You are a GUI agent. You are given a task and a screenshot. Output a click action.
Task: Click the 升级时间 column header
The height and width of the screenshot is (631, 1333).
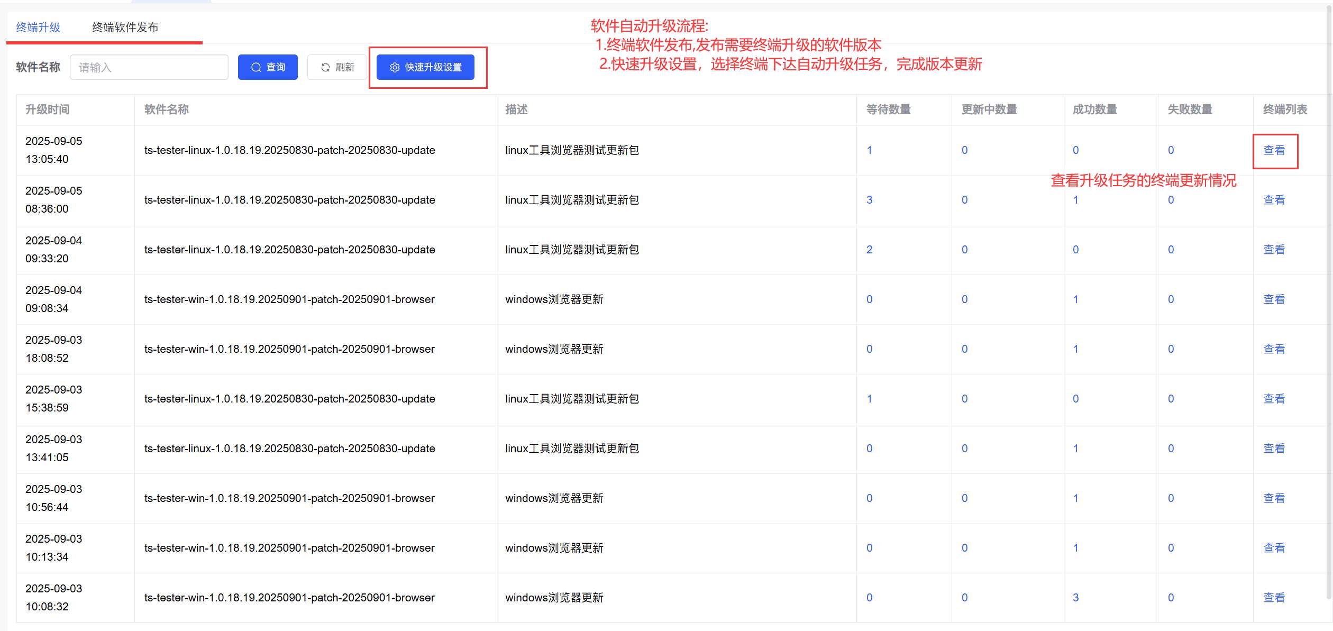pos(48,109)
